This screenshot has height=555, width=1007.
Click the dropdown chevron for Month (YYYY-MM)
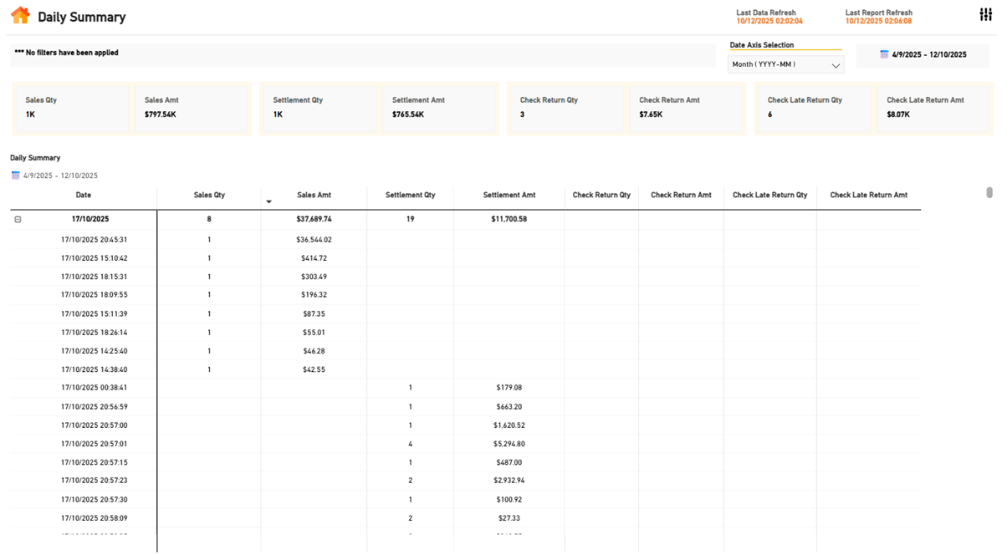click(x=835, y=65)
